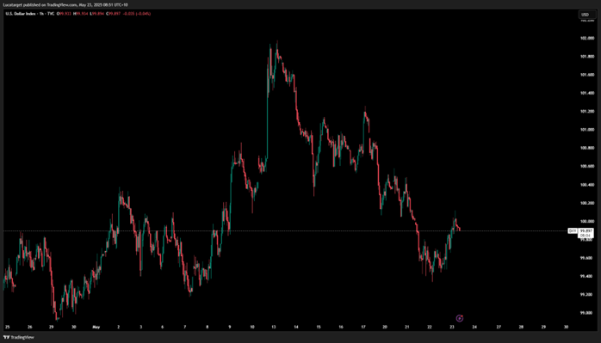Click the 7 date label on the time axis
Image resolution: width=601 pixels, height=343 pixels.
pyautogui.click(x=185, y=328)
